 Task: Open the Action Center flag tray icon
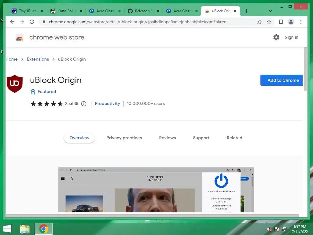click(277, 229)
